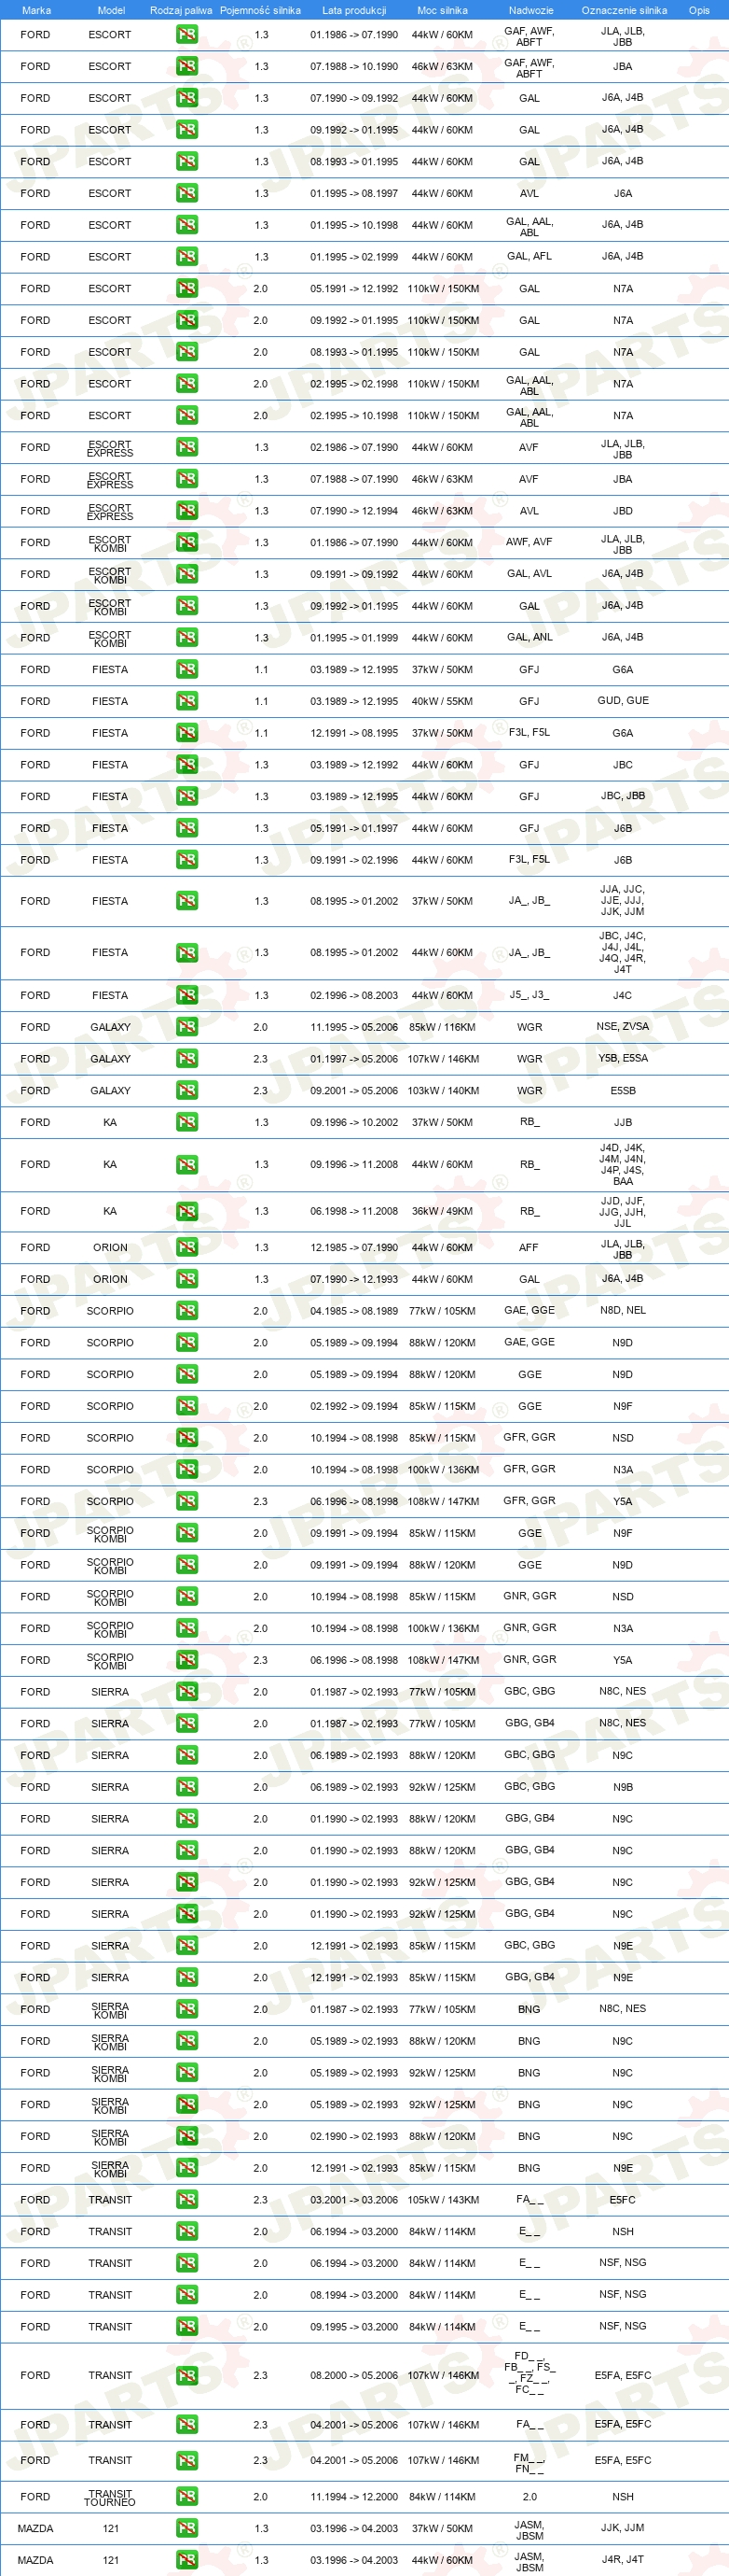The width and height of the screenshot is (729, 2576).
Task: Select model cell 'TRANSIT TOURNEO'
Action: pyautogui.click(x=110, y=2497)
